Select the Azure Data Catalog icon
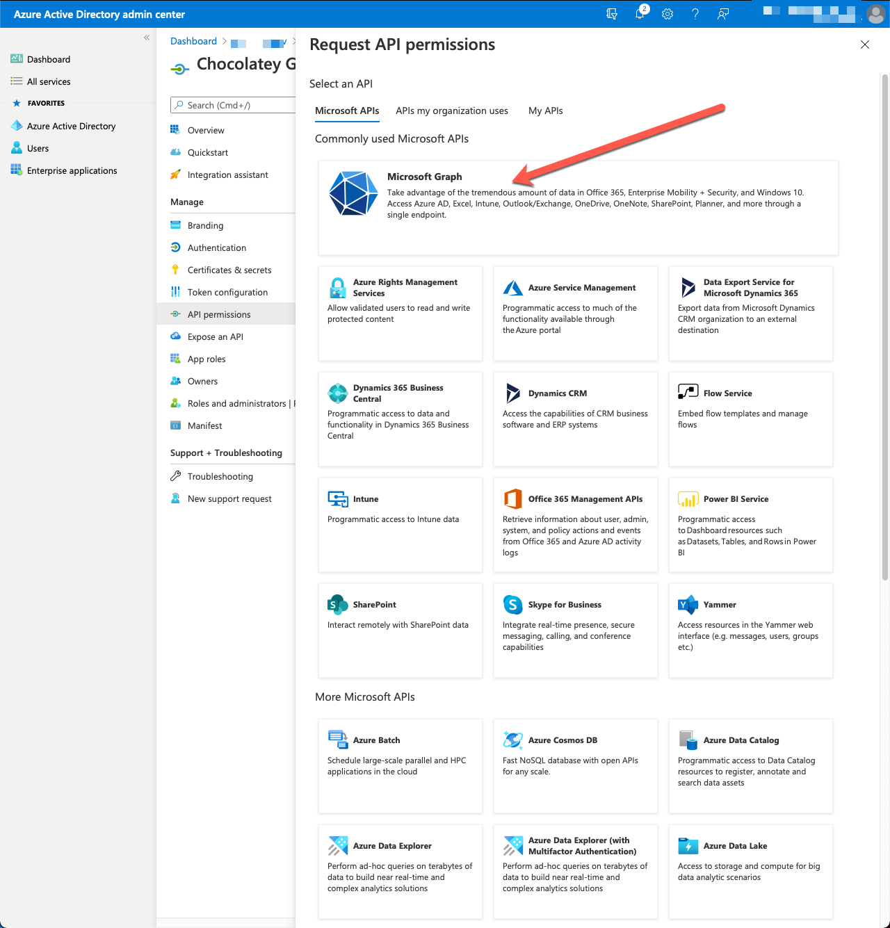The width and height of the screenshot is (890, 928). (688, 740)
